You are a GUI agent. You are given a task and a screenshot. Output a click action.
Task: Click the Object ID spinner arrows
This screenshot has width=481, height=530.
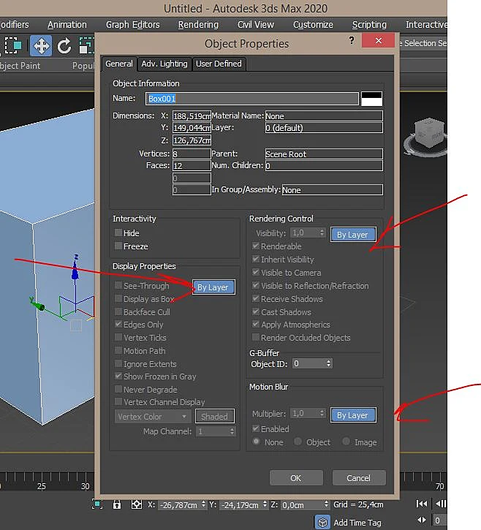tap(328, 363)
